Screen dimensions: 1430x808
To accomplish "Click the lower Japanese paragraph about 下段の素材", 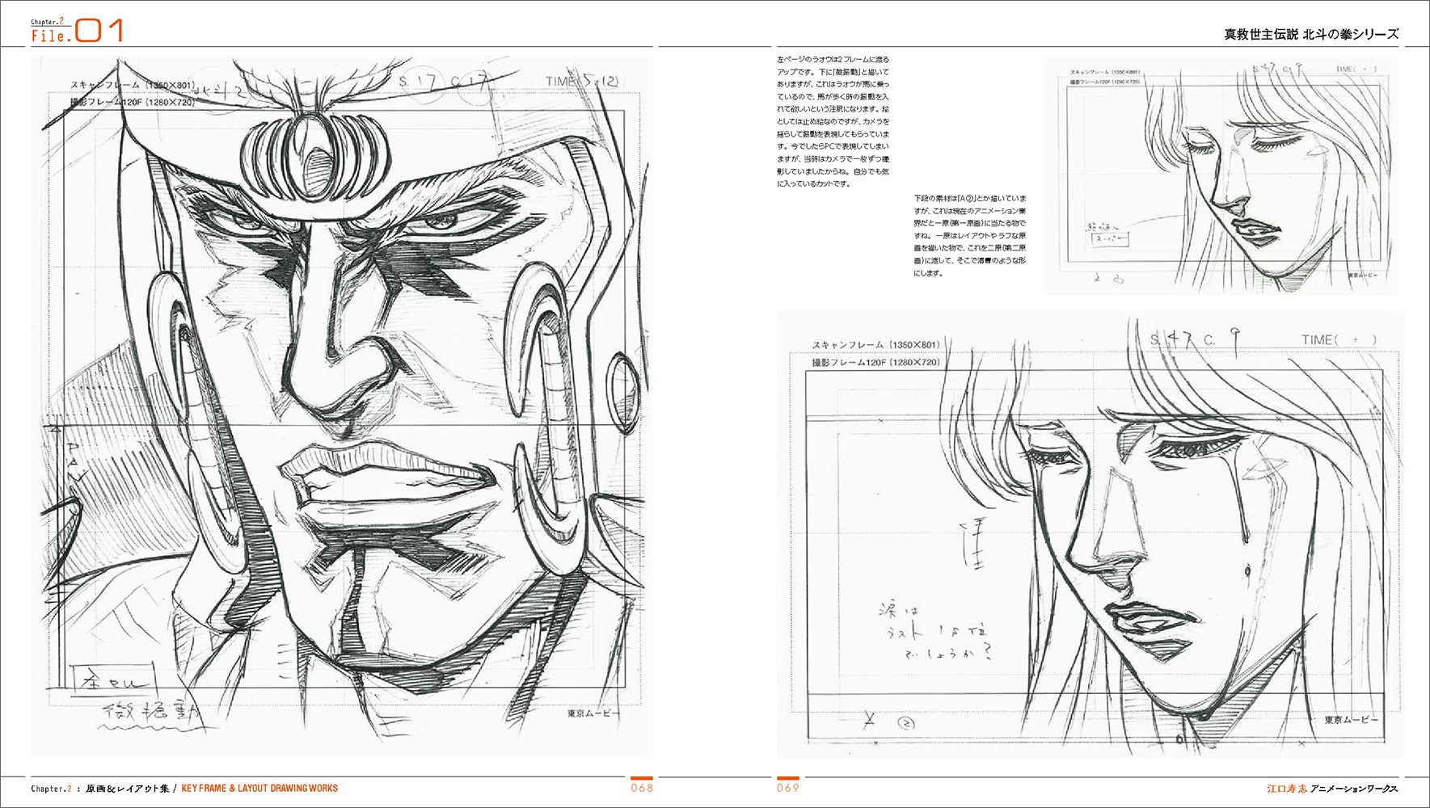I will (x=969, y=235).
